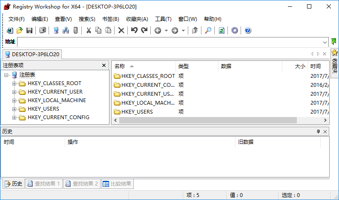The width and height of the screenshot is (339, 200).
Task: Open the 帮助(H) menu
Action: (x=213, y=19)
